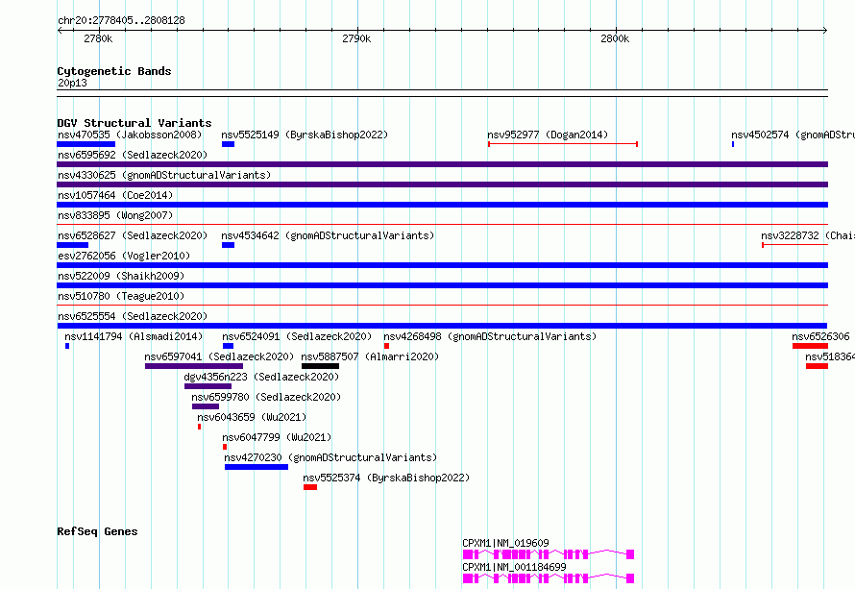Select the red nsv952977 interval line
The height and width of the screenshot is (589, 855).
click(x=563, y=144)
